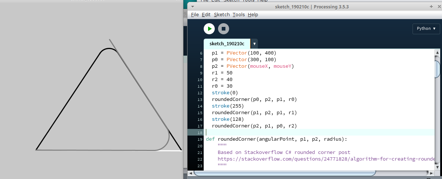Open the Sketch menu

222,15
